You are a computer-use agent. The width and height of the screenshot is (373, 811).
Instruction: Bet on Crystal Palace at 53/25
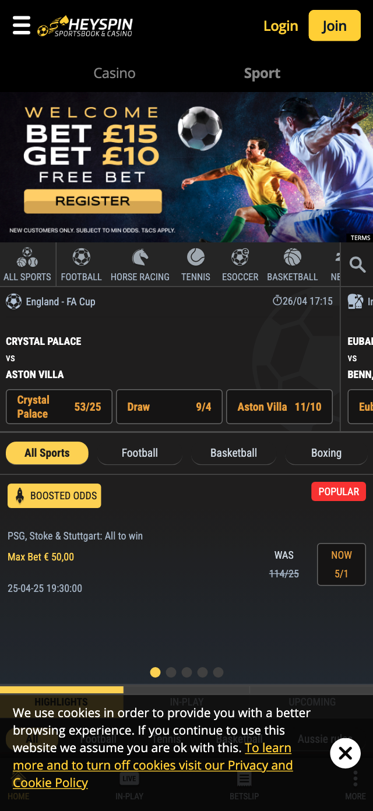point(59,407)
